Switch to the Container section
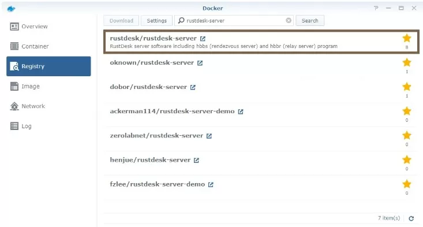The width and height of the screenshot is (423, 227). (x=48, y=46)
